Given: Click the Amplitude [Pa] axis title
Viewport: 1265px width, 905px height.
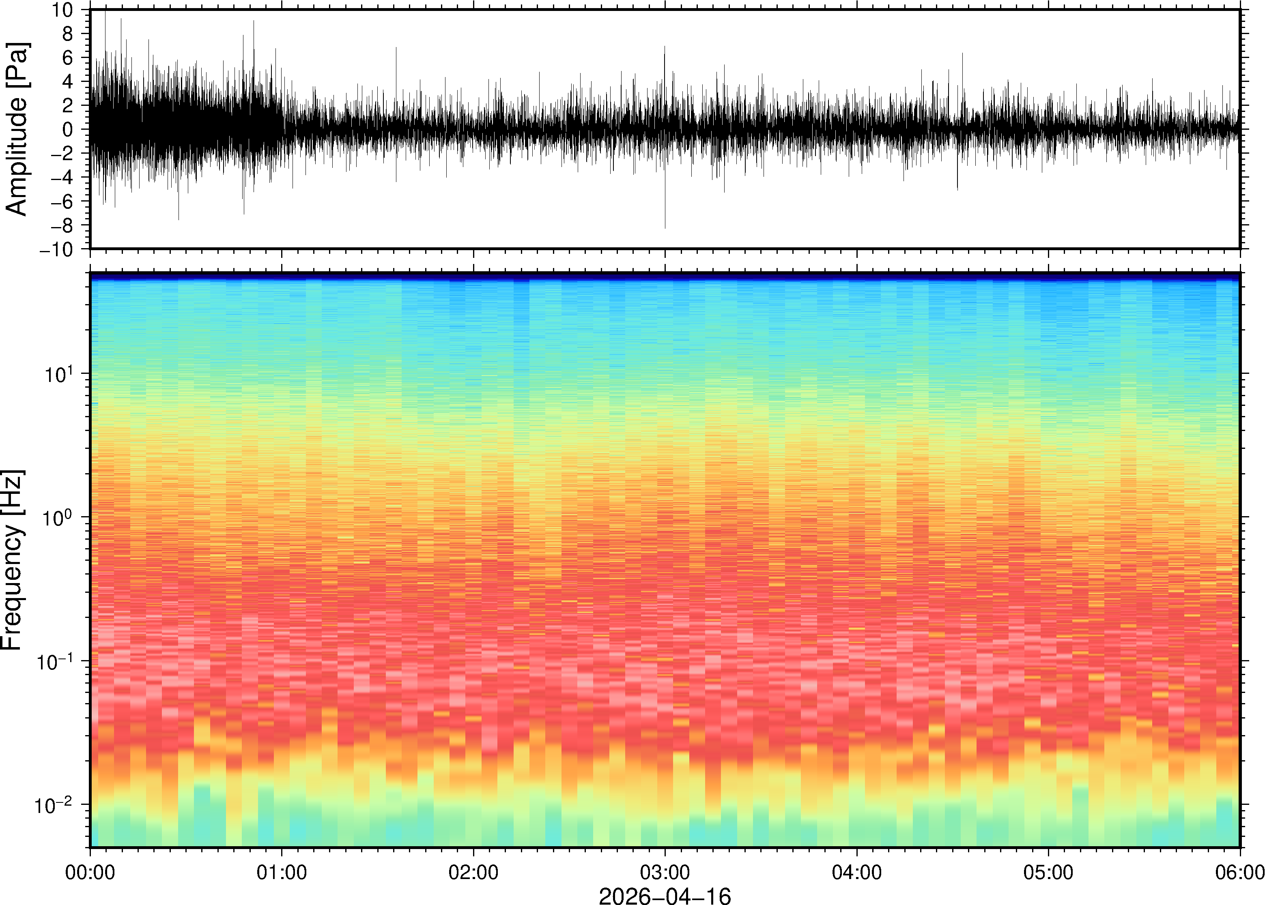Looking at the screenshot, I should pyautogui.click(x=17, y=129).
